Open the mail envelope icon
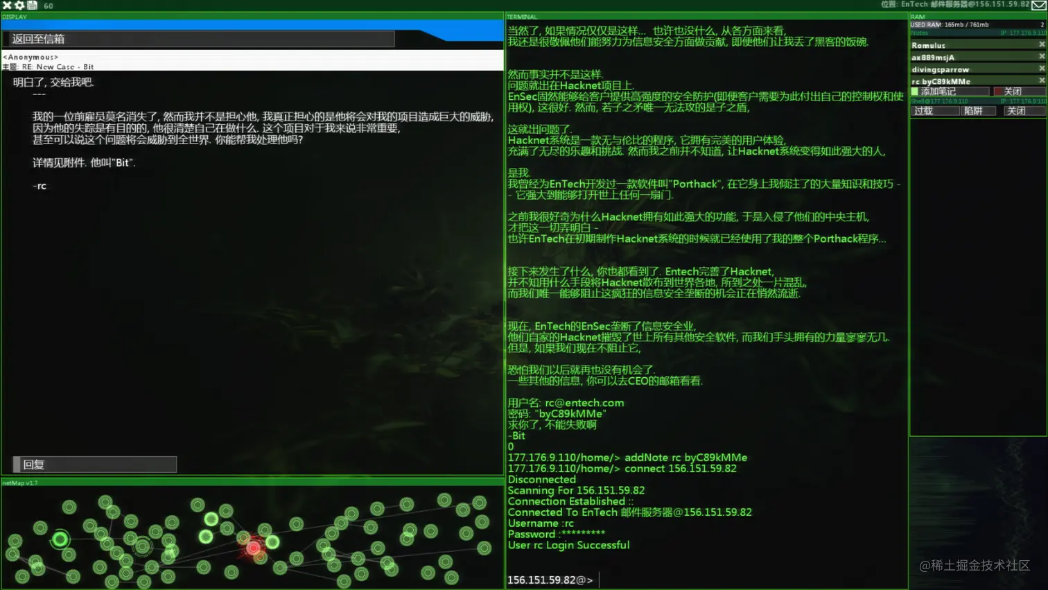Screen dimensions: 1048x590 [1038, 5]
